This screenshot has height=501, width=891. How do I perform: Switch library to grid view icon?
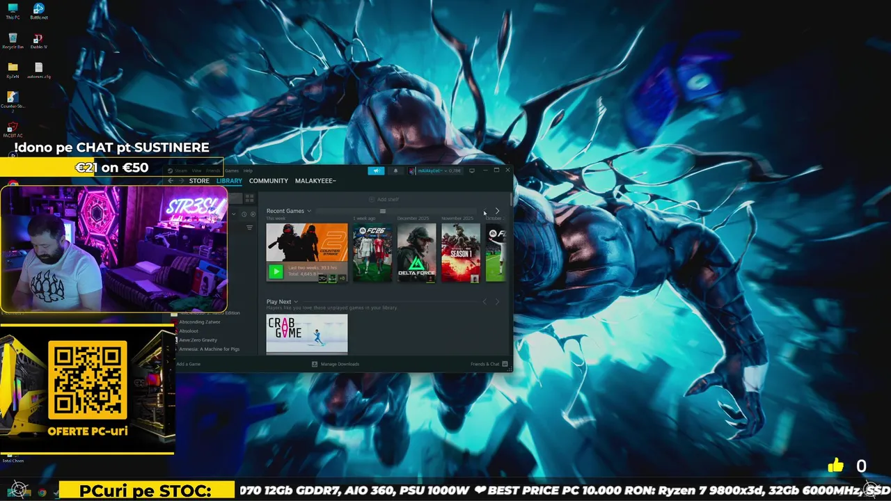pos(249,198)
